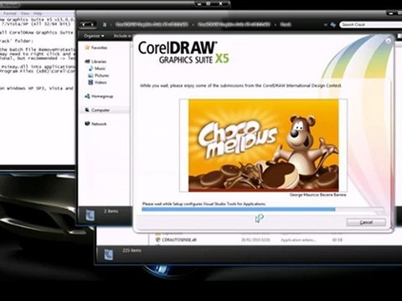Viewport: 402px width, 301px height.
Task: Open the Help menu in Notepad
Action: pyautogui.click(x=38, y=13)
